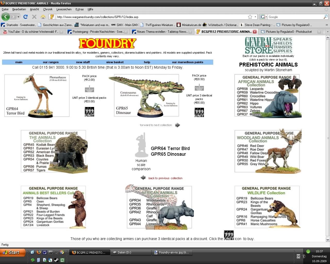
Task: Click back to previous collection link text
Action: (165, 178)
